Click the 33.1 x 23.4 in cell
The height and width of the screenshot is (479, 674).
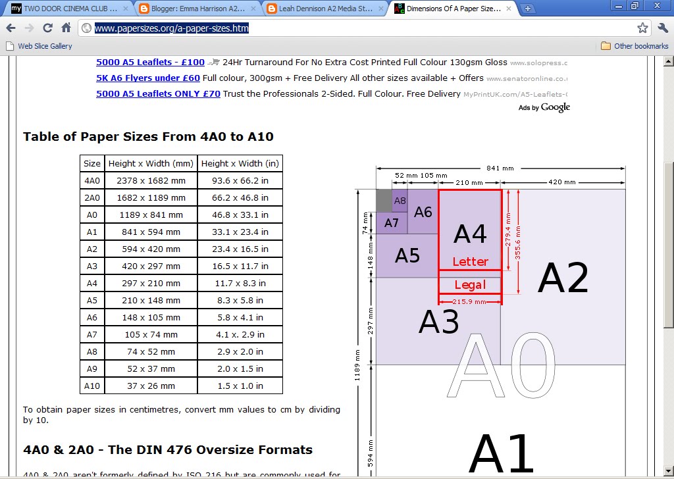click(240, 232)
